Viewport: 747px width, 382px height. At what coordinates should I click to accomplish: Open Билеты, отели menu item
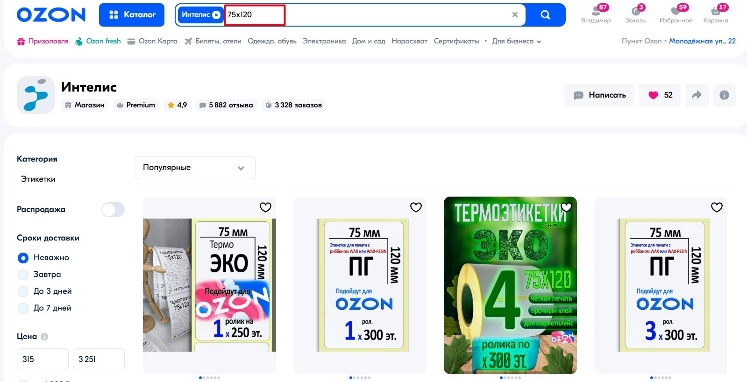pyautogui.click(x=213, y=41)
